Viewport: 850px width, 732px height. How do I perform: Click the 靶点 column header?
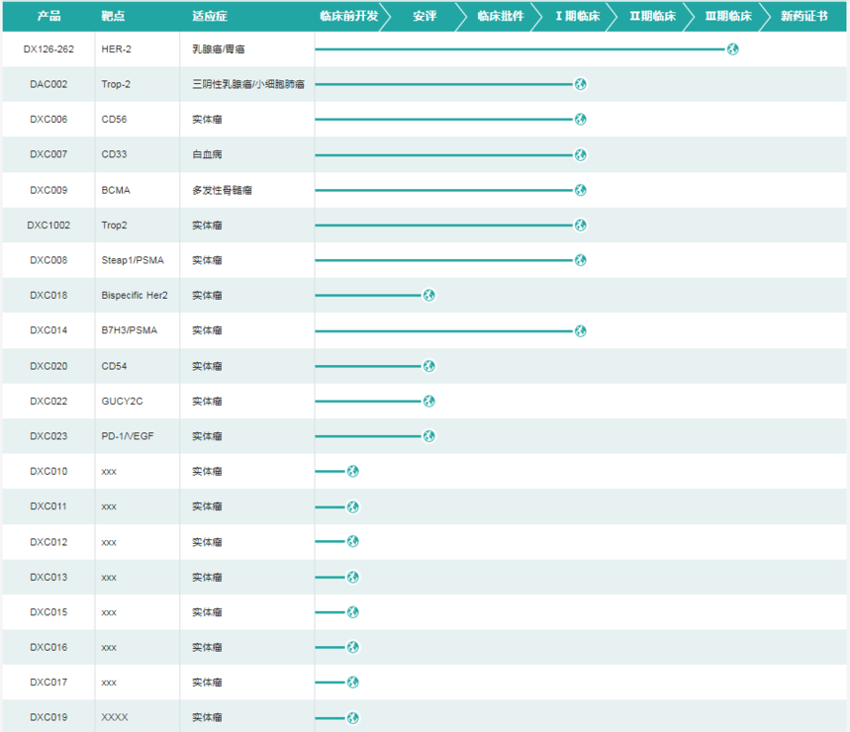pyautogui.click(x=113, y=16)
